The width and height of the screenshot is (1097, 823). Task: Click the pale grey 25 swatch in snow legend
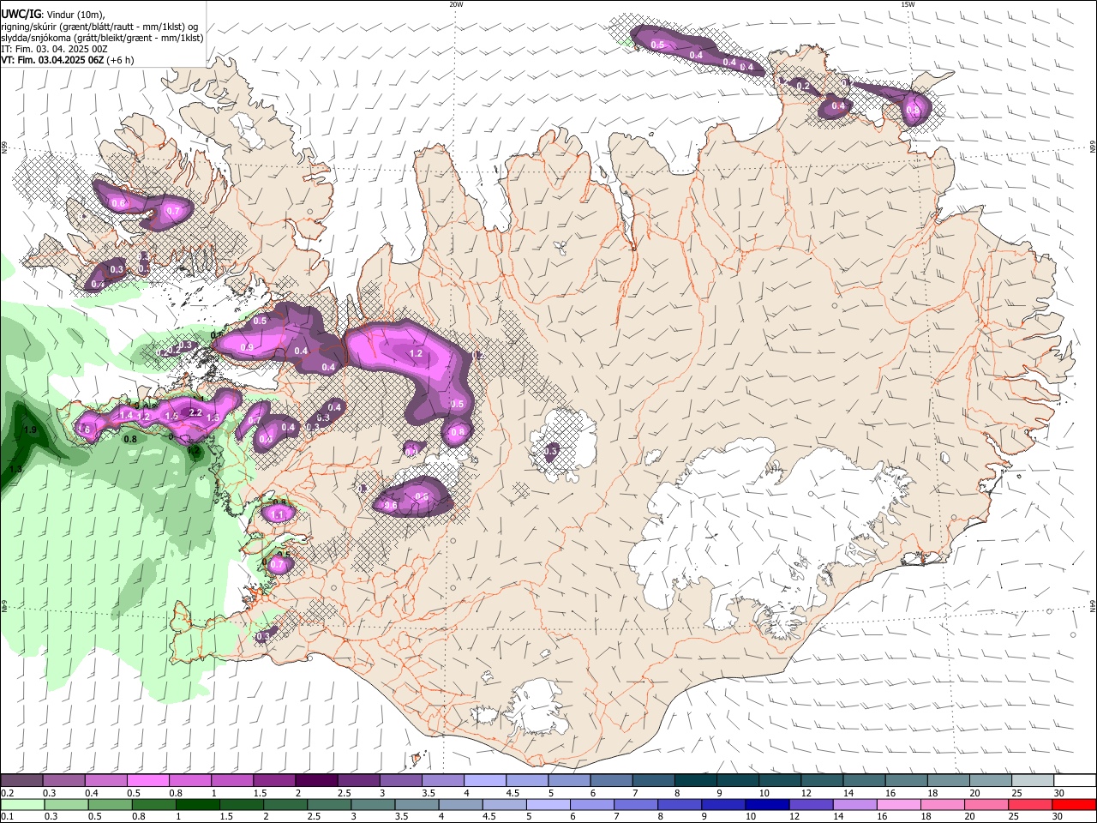pyautogui.click(x=1033, y=781)
